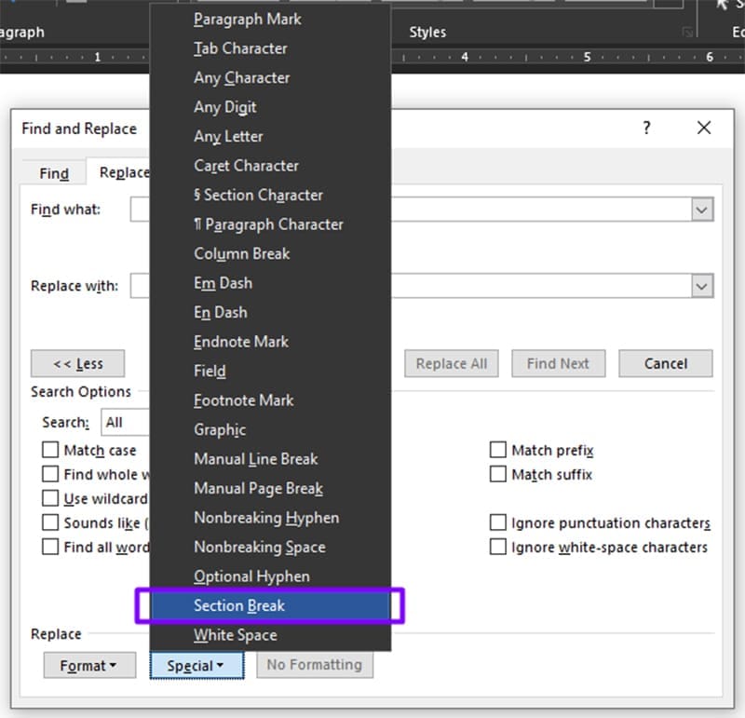Image resolution: width=745 pixels, height=718 pixels.
Task: Open the dialog Help via question mark icon
Action: 646,128
